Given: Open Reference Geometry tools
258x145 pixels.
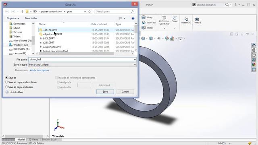Looking at the screenshot, I should (x=164, y=20).
